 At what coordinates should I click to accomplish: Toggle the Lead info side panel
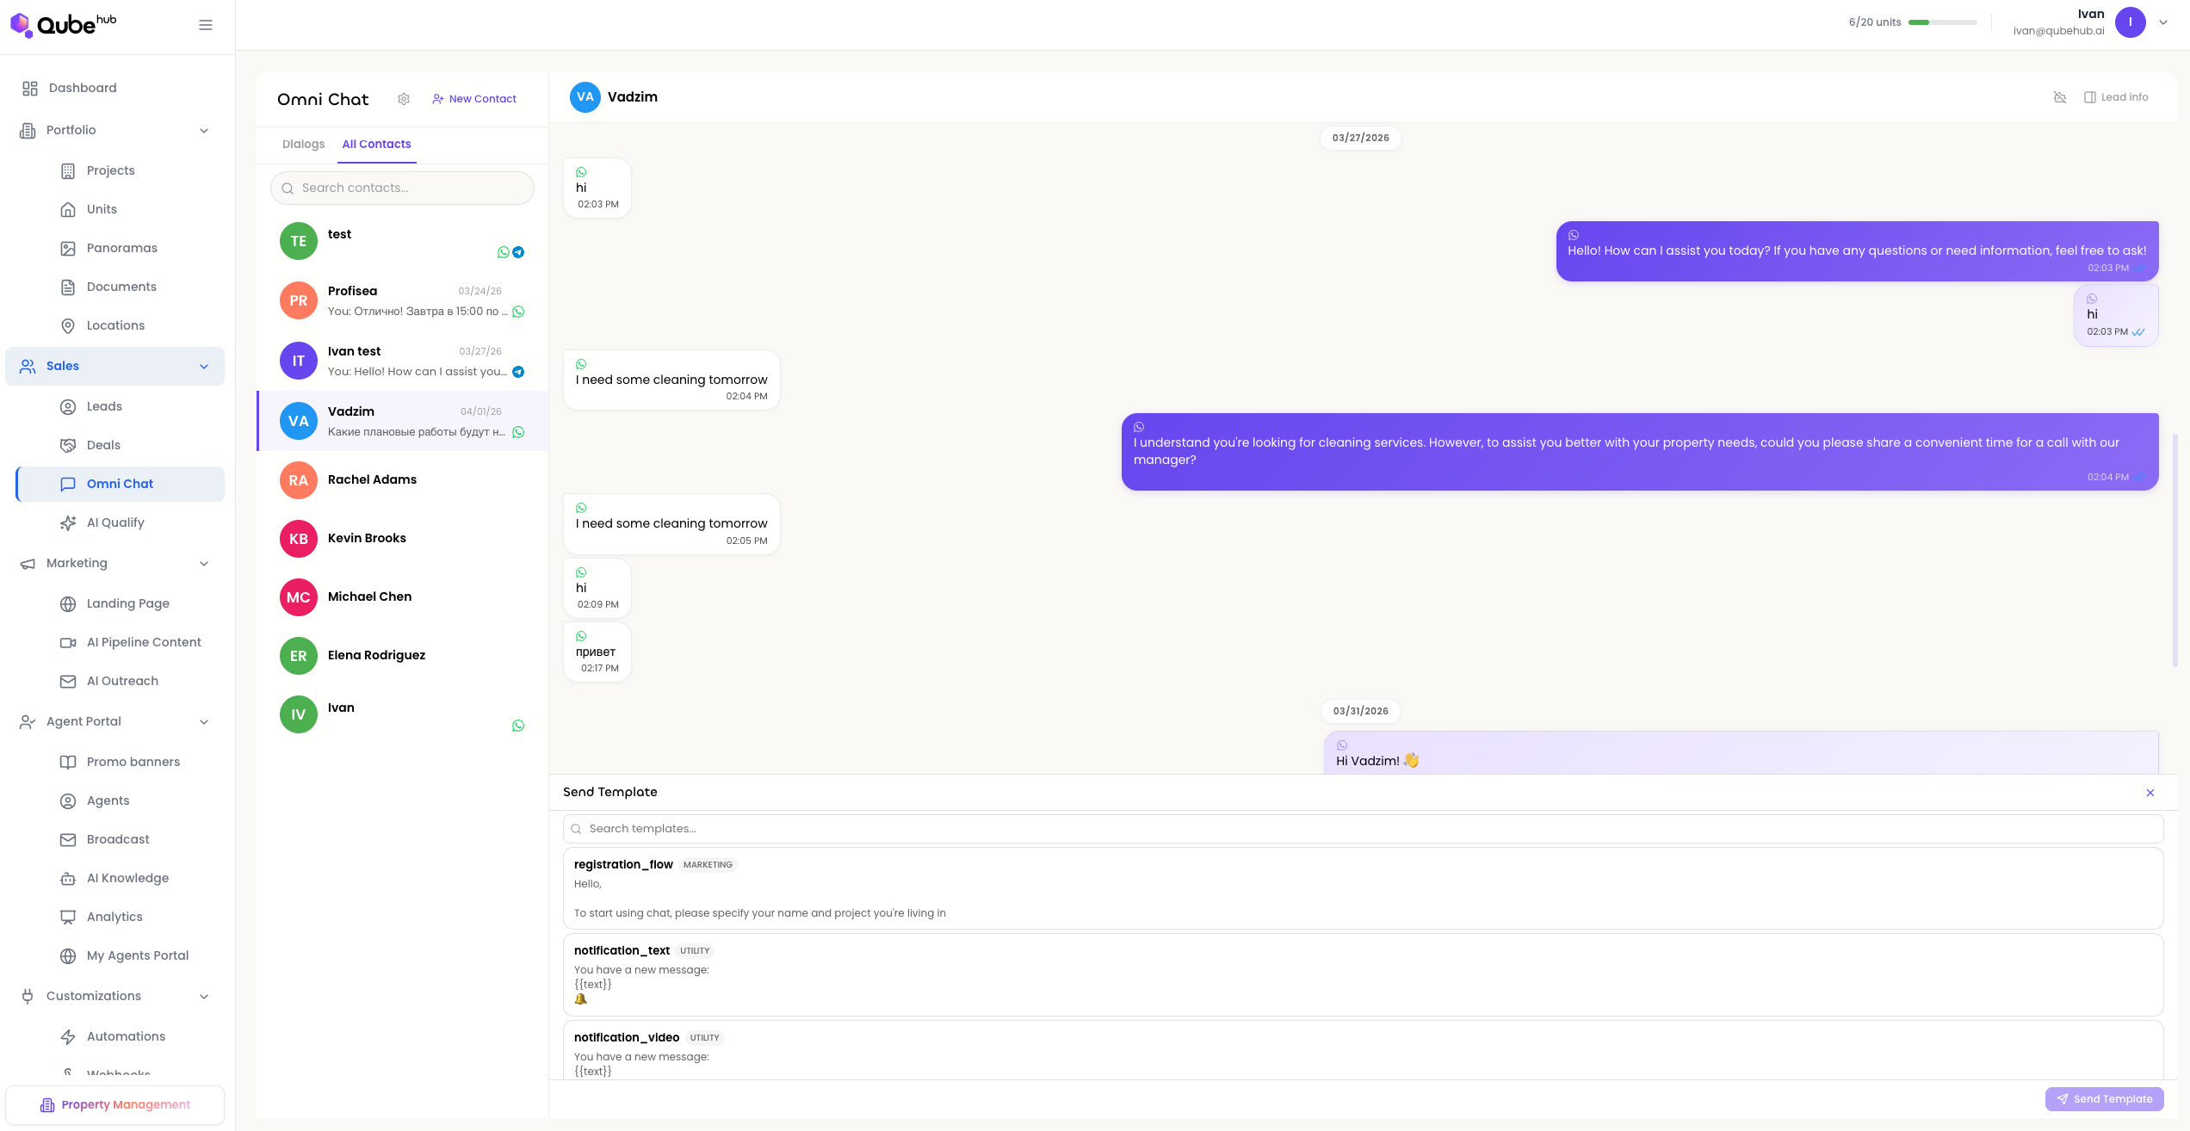(2116, 97)
